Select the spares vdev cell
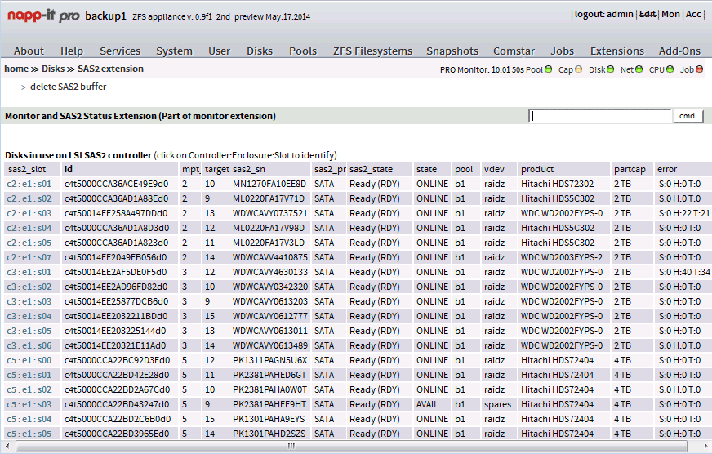712x454 pixels. tap(498, 404)
